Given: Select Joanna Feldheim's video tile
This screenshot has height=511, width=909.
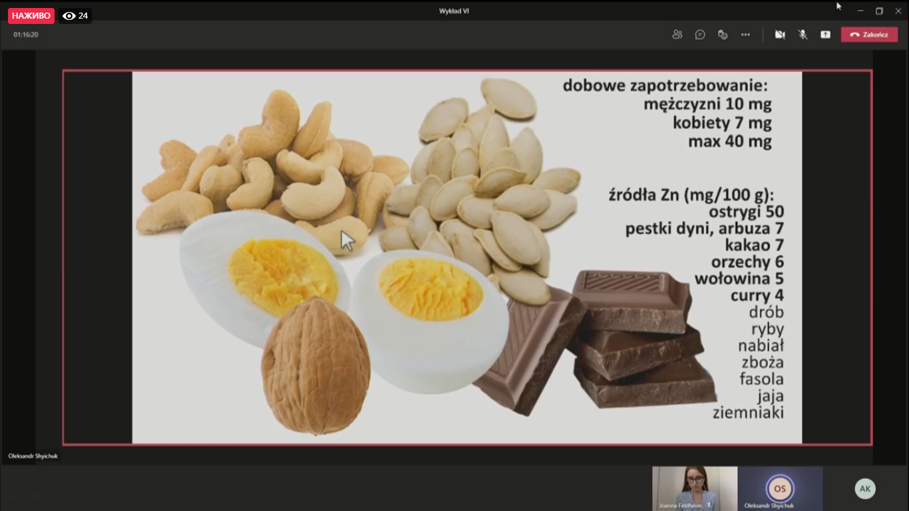Looking at the screenshot, I should 695,488.
